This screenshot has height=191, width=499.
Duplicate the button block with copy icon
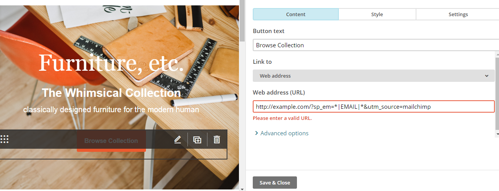[x=197, y=140]
